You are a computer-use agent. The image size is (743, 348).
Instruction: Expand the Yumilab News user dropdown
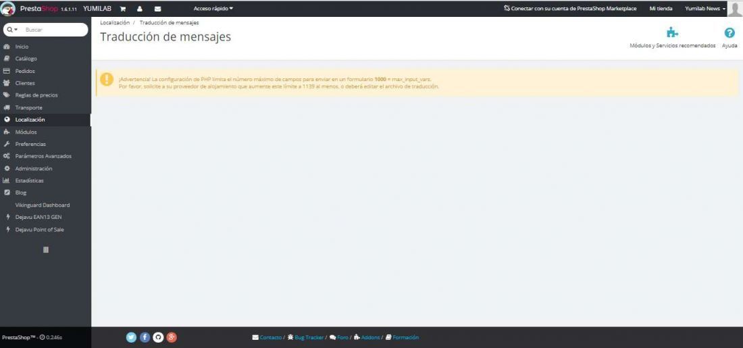tap(705, 9)
